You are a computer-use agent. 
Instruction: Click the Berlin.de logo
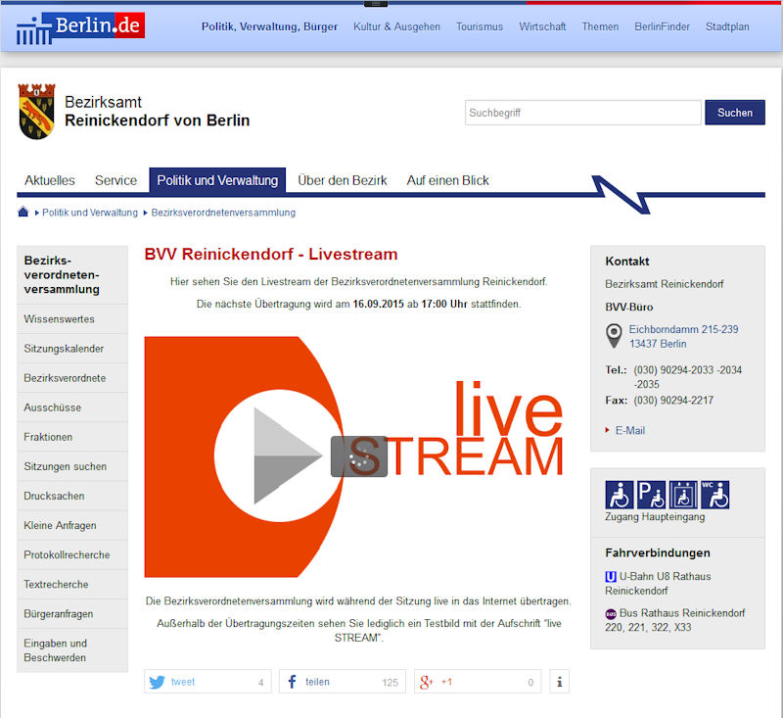click(81, 27)
